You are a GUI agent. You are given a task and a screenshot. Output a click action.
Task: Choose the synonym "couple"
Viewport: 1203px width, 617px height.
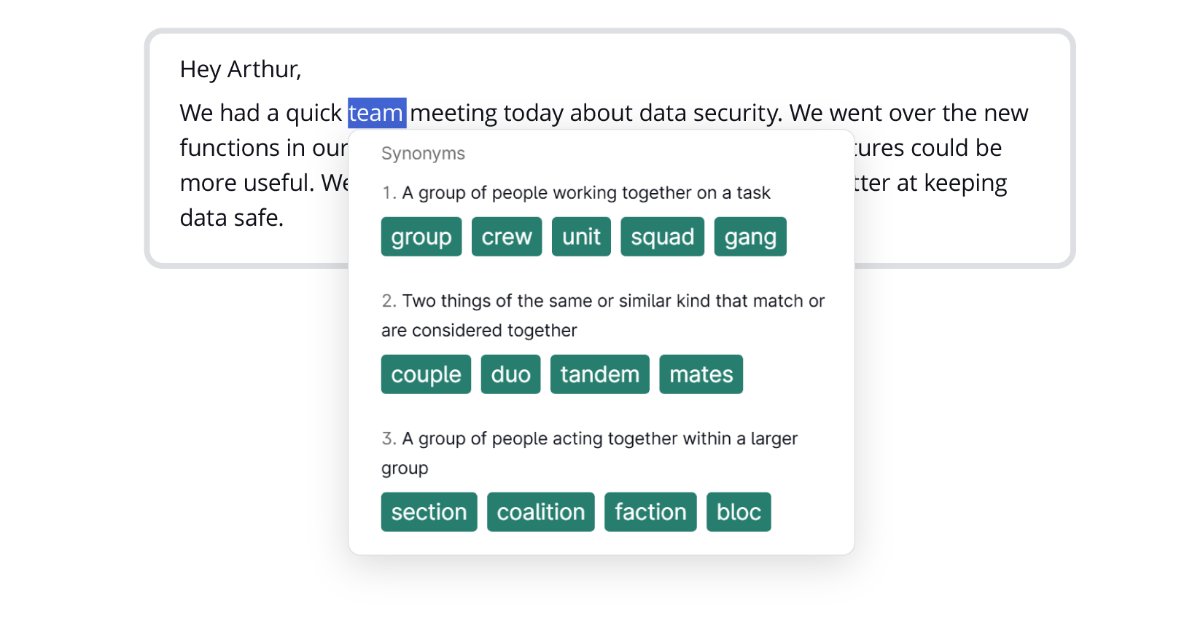[x=426, y=374]
